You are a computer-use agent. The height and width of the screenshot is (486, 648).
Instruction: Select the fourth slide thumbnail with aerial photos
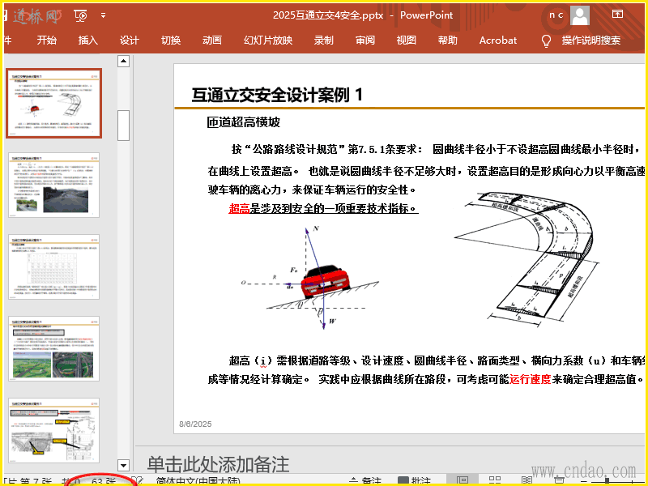(54, 348)
